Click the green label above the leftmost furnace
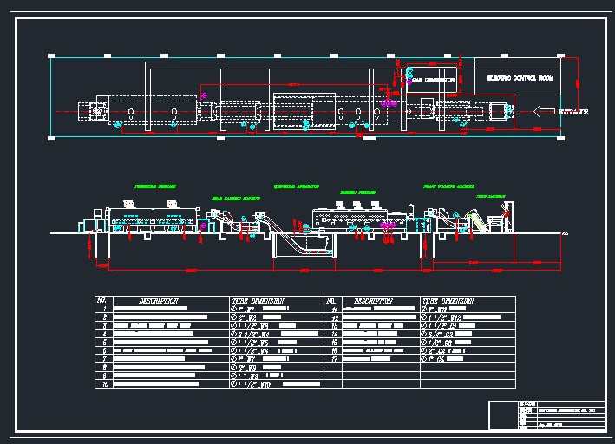Image resolution: width=615 pixels, height=444 pixels. point(155,186)
